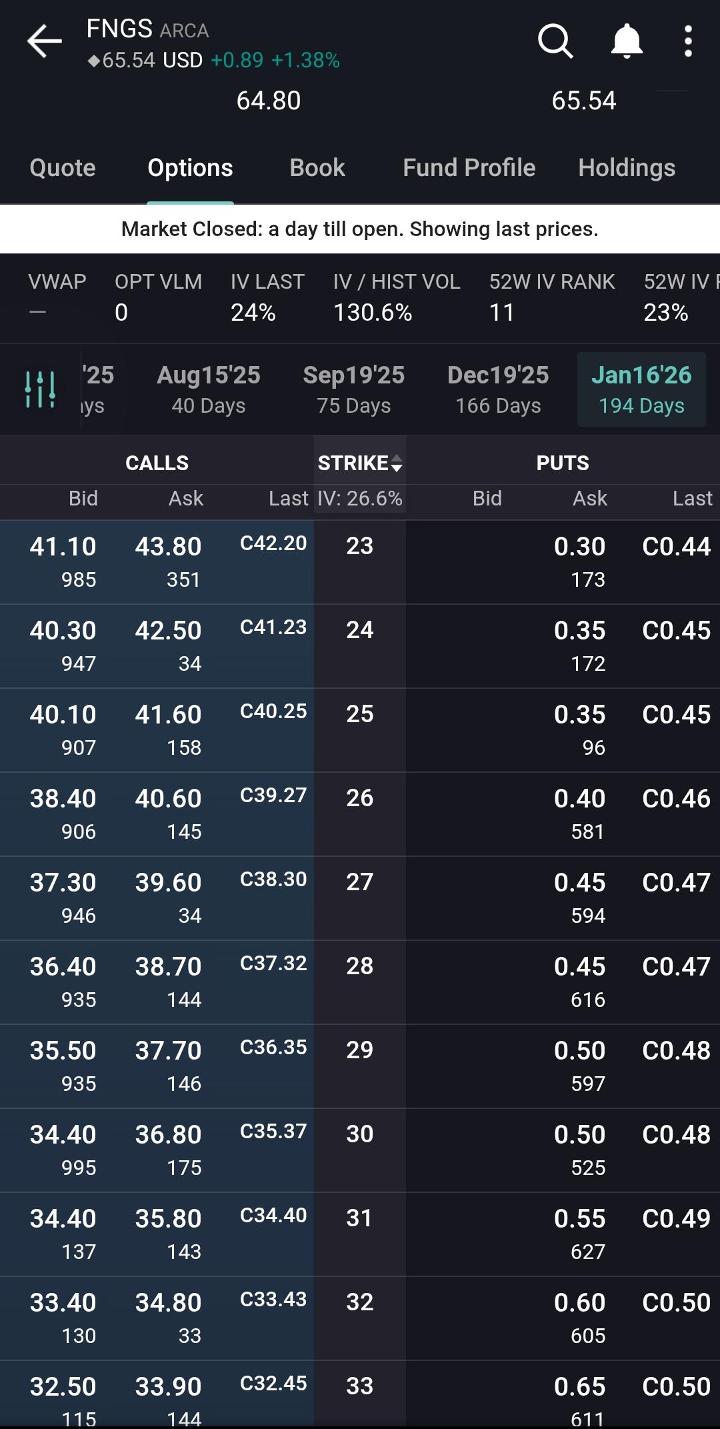Open option chain filter settings icon
This screenshot has height=1429, width=720.
(40, 389)
